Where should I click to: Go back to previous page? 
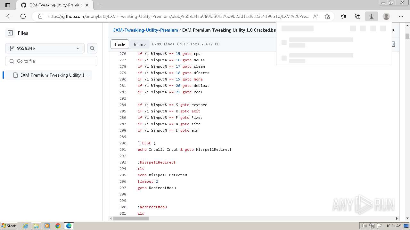coord(9,16)
